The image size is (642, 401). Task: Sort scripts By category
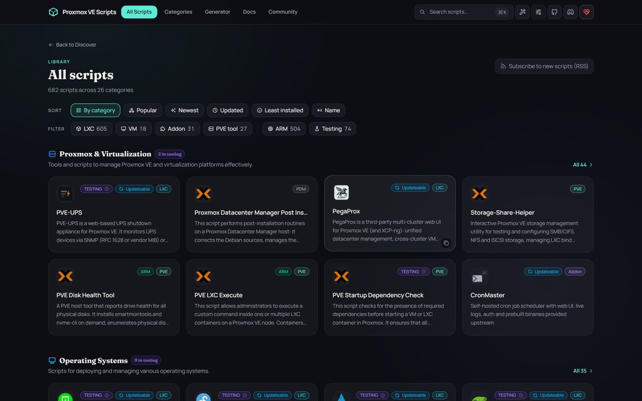pos(95,110)
